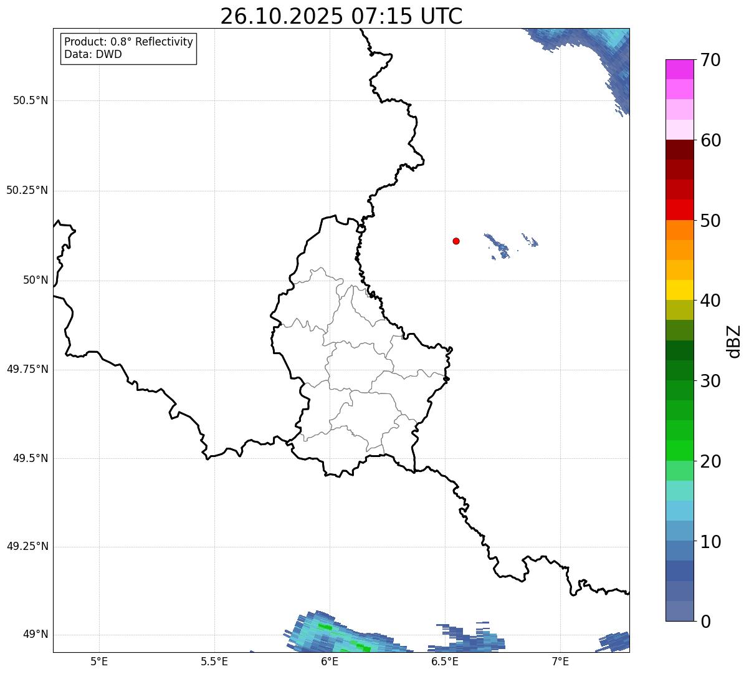
Task: Click the colorbar tick label 50
Action: click(710, 221)
